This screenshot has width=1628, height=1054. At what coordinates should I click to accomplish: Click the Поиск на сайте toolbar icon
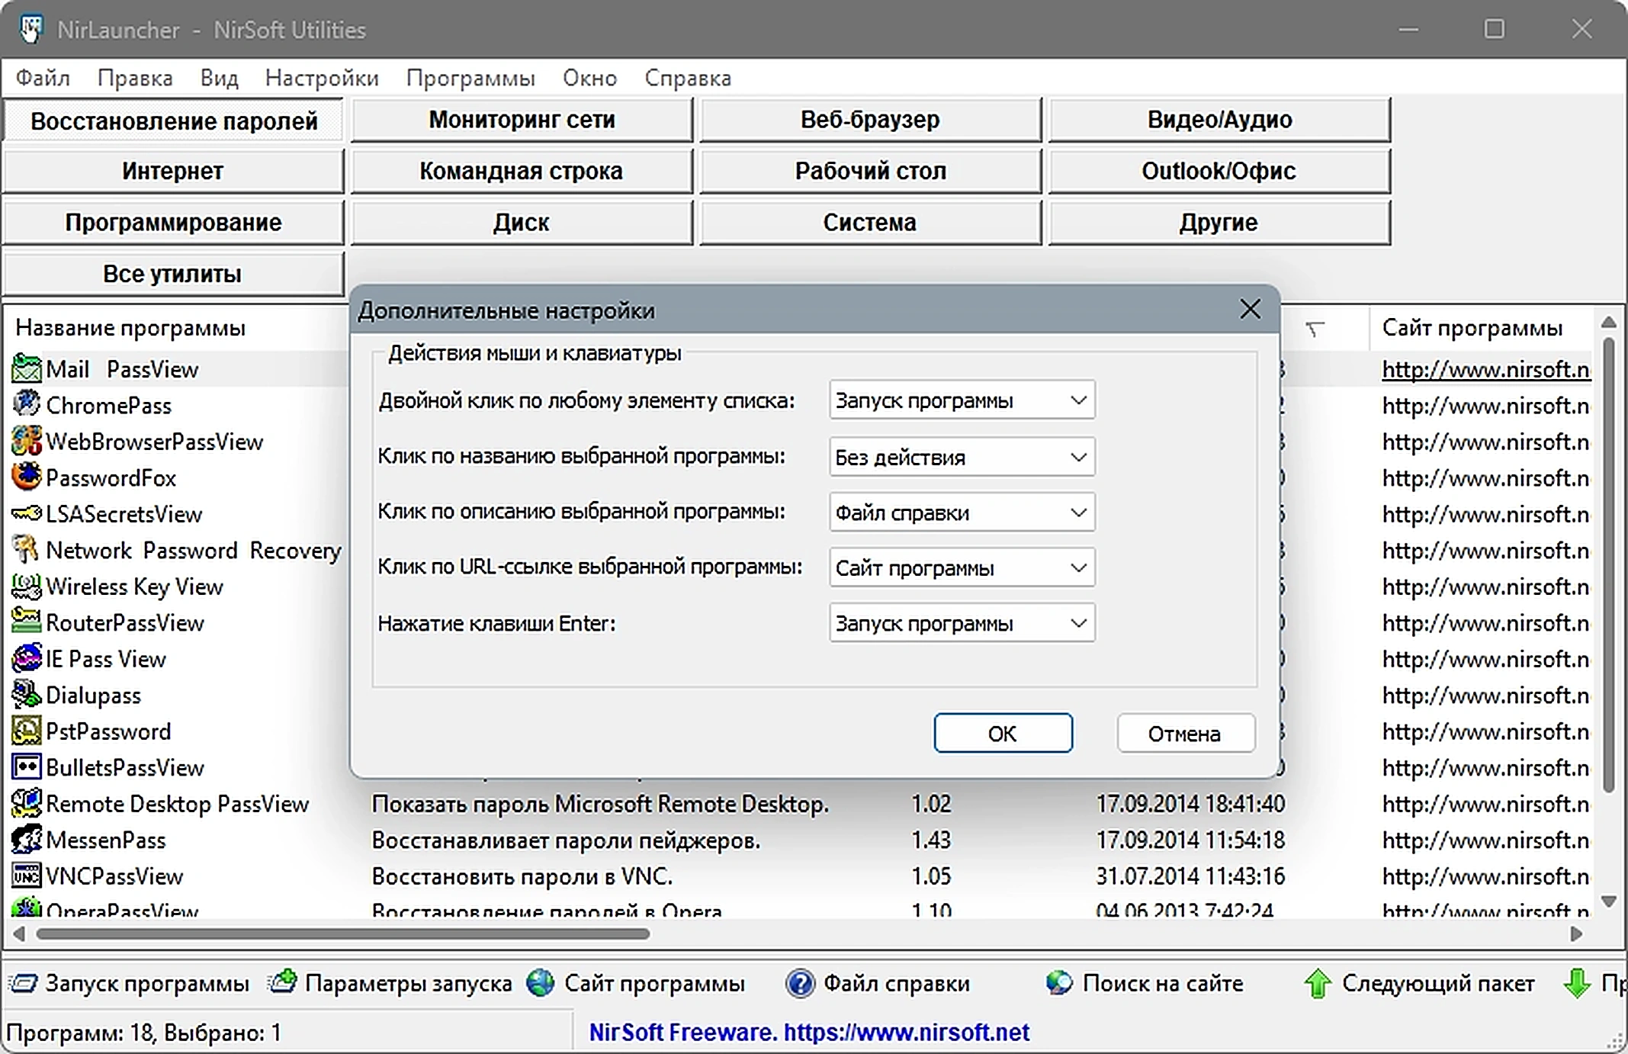pos(1059,983)
